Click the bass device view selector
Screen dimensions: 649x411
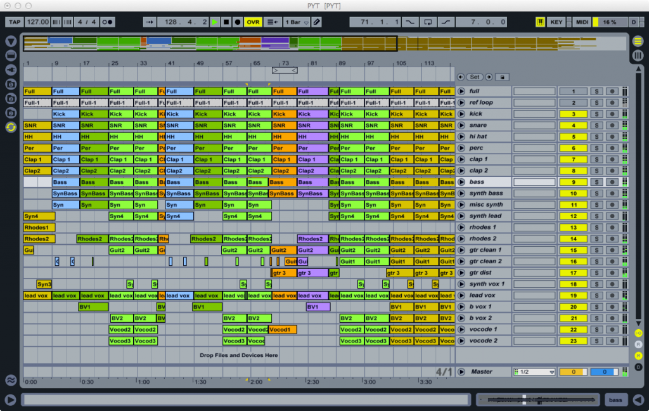[615, 400]
